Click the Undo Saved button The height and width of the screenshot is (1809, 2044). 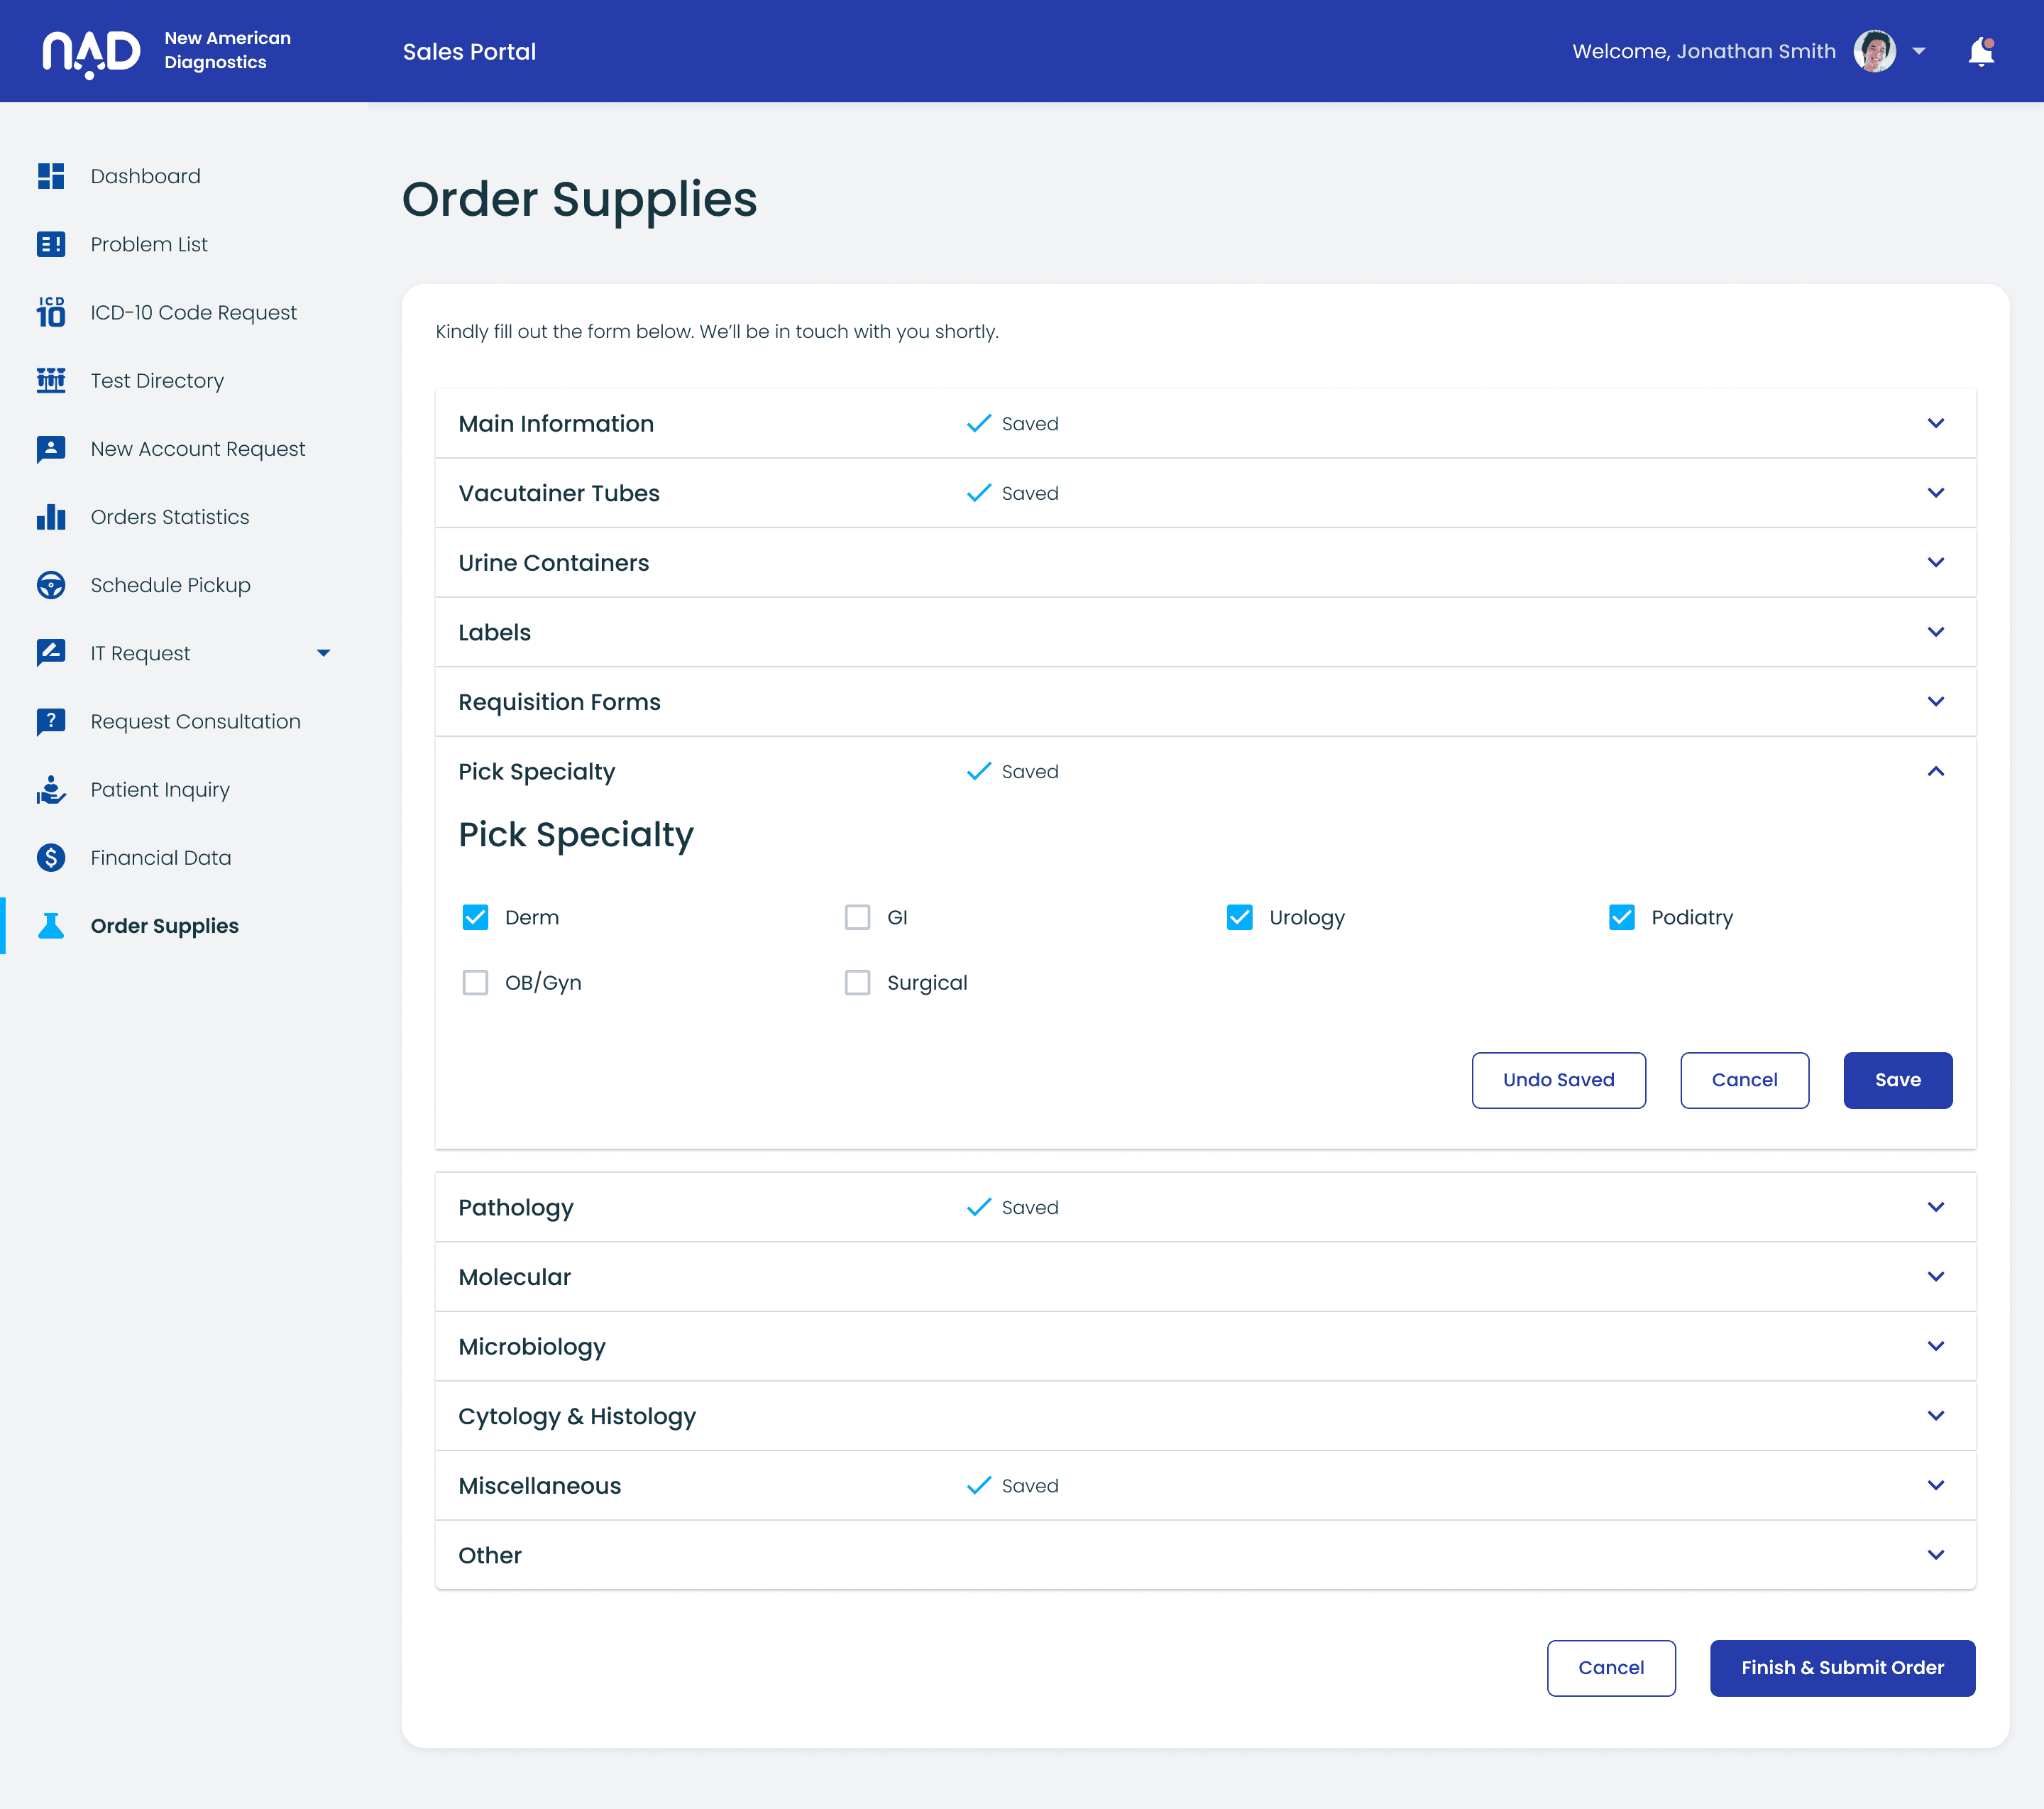1558,1080
